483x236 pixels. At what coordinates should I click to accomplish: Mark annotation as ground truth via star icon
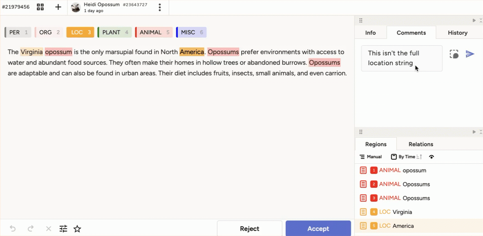77,229
